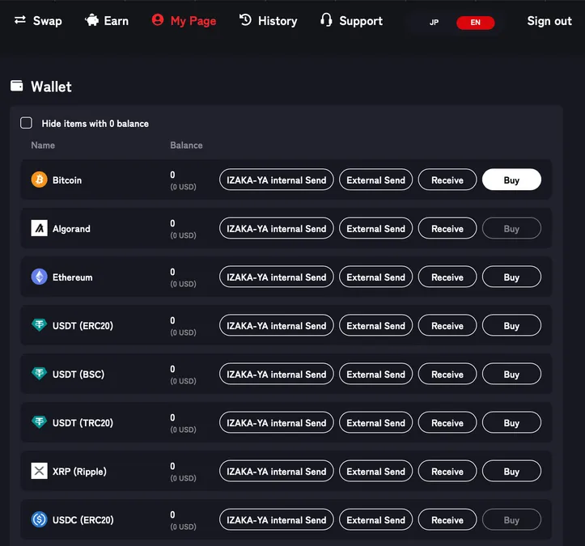Enable Hide items with 0 balance checkbox

coord(26,123)
